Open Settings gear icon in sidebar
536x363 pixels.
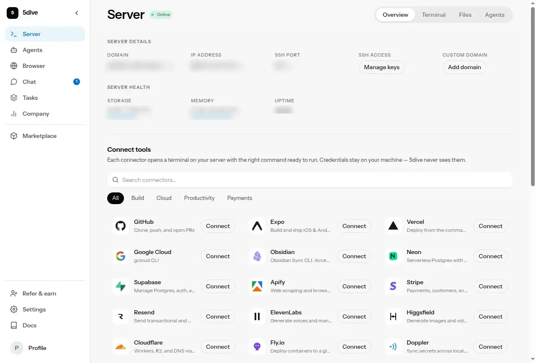(x=14, y=309)
